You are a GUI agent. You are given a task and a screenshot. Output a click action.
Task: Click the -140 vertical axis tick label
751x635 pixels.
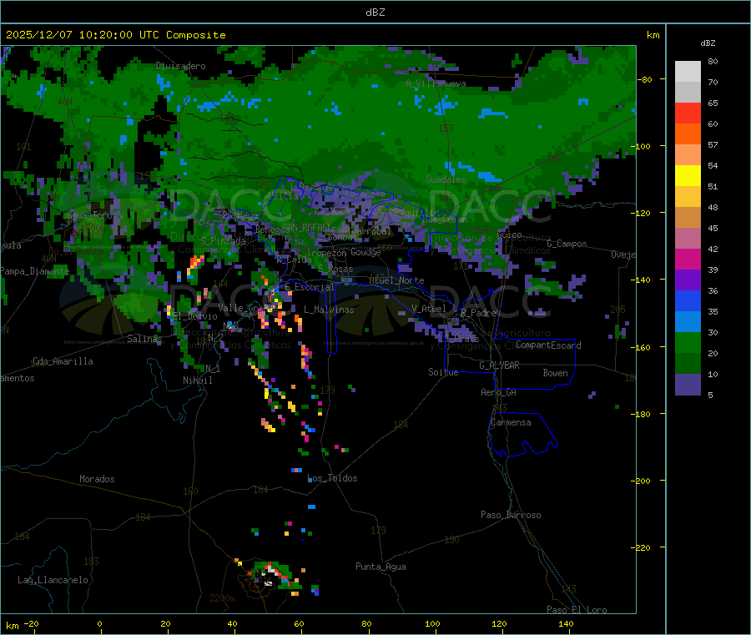[642, 280]
